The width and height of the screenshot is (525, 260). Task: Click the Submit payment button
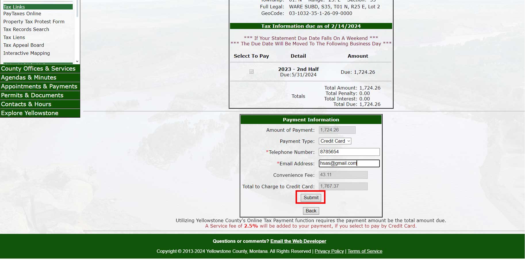311,197
